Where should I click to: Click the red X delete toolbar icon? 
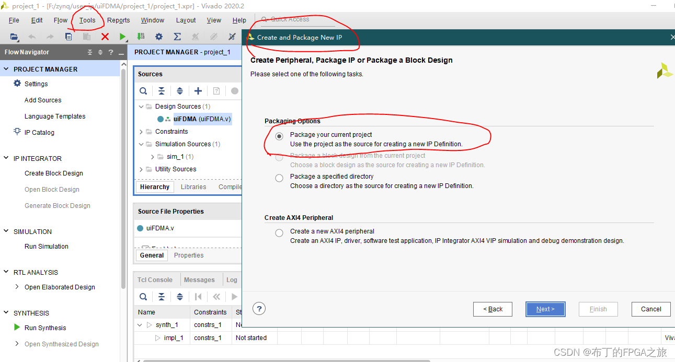coord(105,37)
